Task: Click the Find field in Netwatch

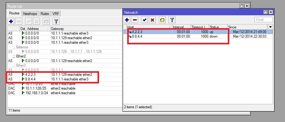Action: [264, 20]
